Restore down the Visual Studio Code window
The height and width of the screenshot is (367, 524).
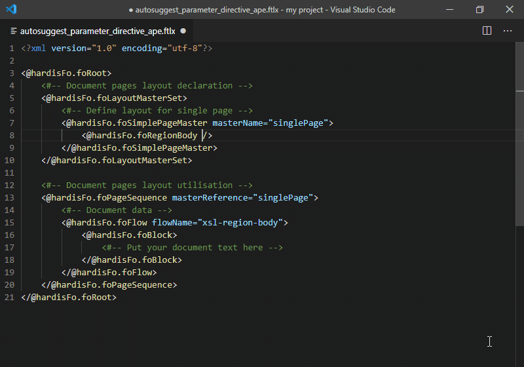[x=479, y=9]
